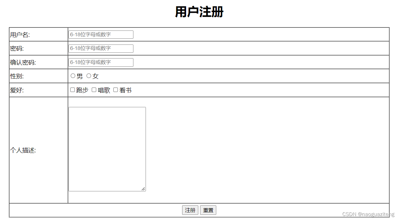Click the 个人描述: label
The height and width of the screenshot is (220, 399).
click(x=23, y=150)
